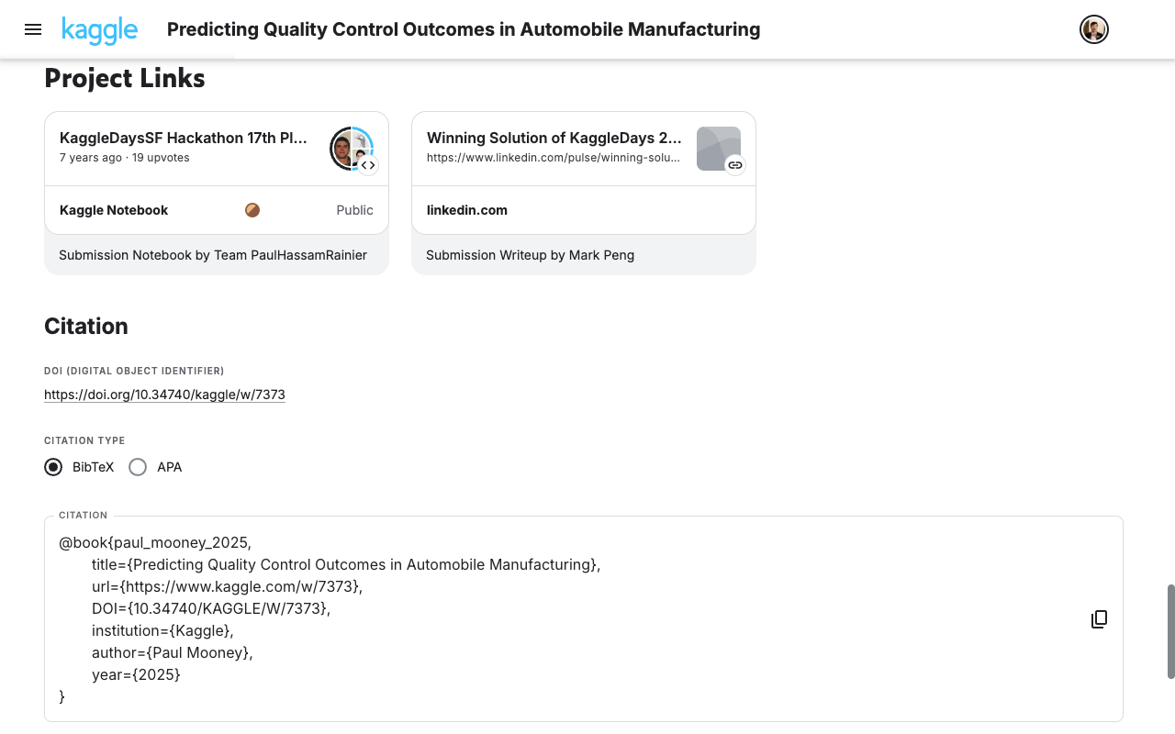This screenshot has height=734, width=1175.
Task: Copy the citation with the copy icon
Action: click(1099, 619)
